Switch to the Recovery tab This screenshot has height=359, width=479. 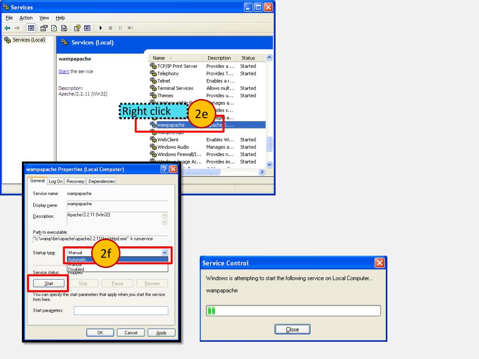coord(75,181)
